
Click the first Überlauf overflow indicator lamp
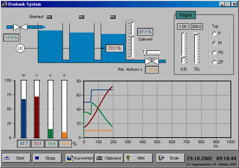pos(49,17)
